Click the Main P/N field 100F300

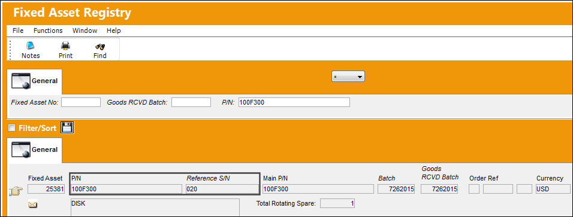(x=318, y=189)
